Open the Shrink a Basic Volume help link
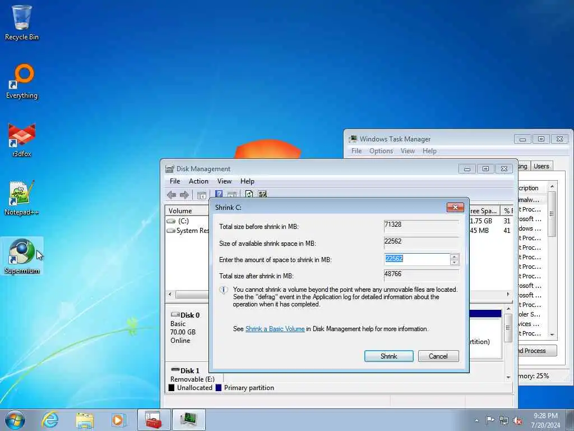The width and height of the screenshot is (574, 431). tap(275, 329)
